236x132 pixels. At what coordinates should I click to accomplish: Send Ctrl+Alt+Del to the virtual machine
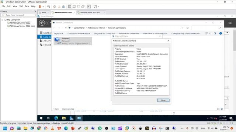coord(48,7)
